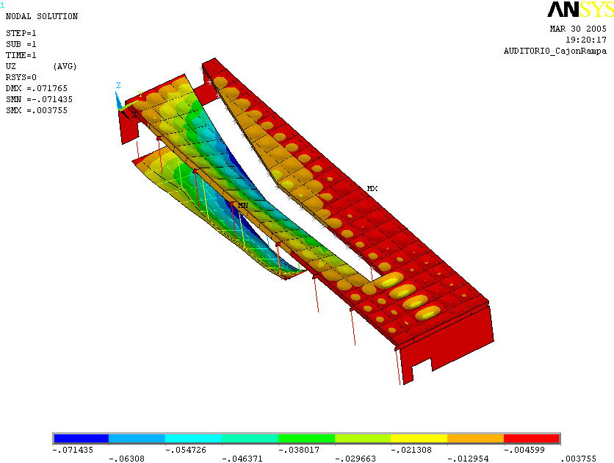614x463 pixels.
Task: Click the RSYS=0 text
Action: [x=21, y=78]
